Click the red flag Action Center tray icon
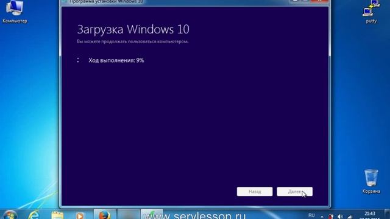The width and height of the screenshot is (390, 219). click(331, 217)
